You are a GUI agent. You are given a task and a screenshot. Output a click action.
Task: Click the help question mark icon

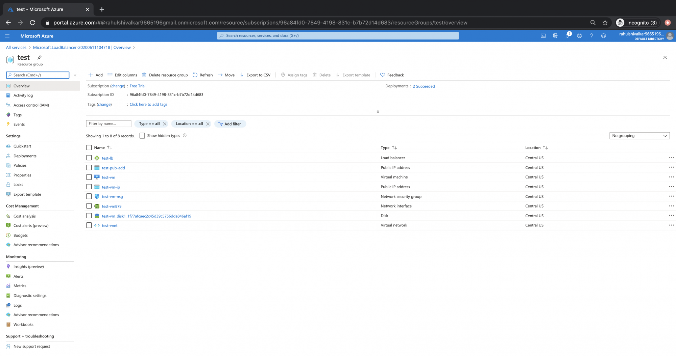(x=591, y=36)
